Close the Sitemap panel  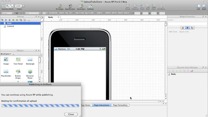39,17
